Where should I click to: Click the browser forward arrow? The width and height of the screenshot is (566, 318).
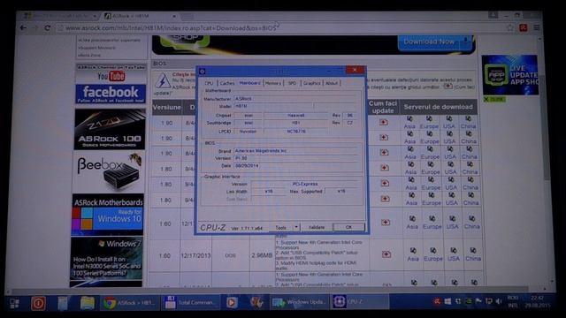point(35,27)
